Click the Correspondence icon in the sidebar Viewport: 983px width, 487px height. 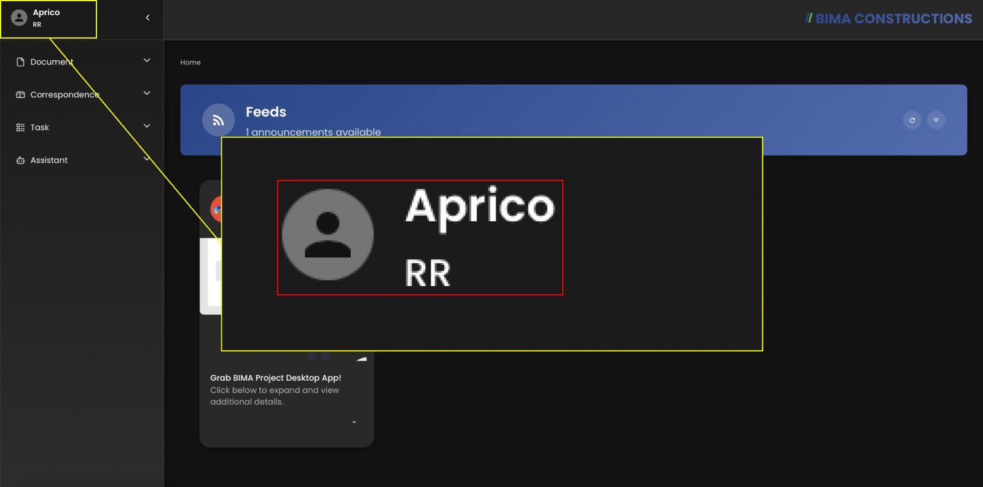pyautogui.click(x=20, y=95)
